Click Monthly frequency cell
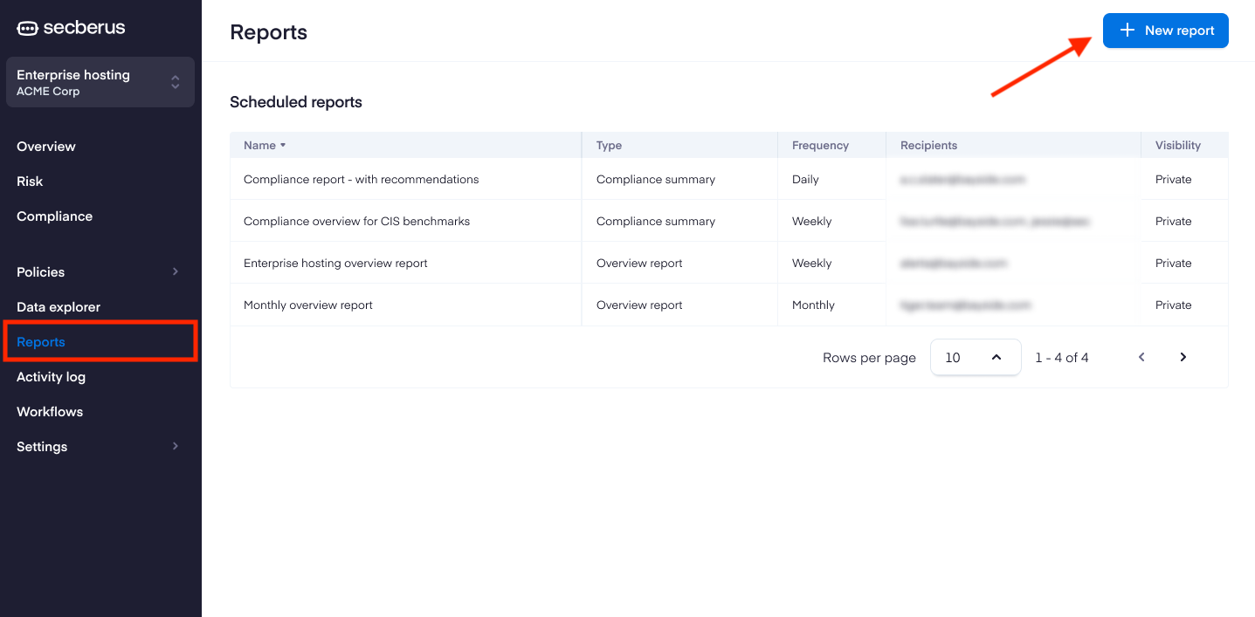 pyautogui.click(x=813, y=305)
